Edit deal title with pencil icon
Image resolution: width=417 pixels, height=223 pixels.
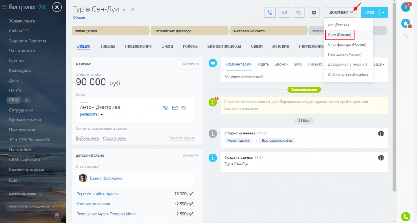point(124,10)
